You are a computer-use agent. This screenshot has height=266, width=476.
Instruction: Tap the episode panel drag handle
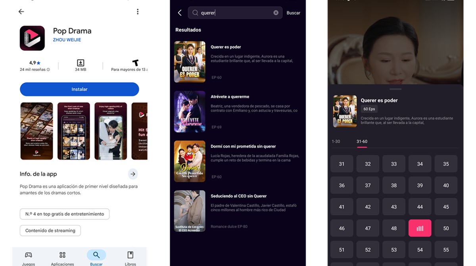(395, 89)
